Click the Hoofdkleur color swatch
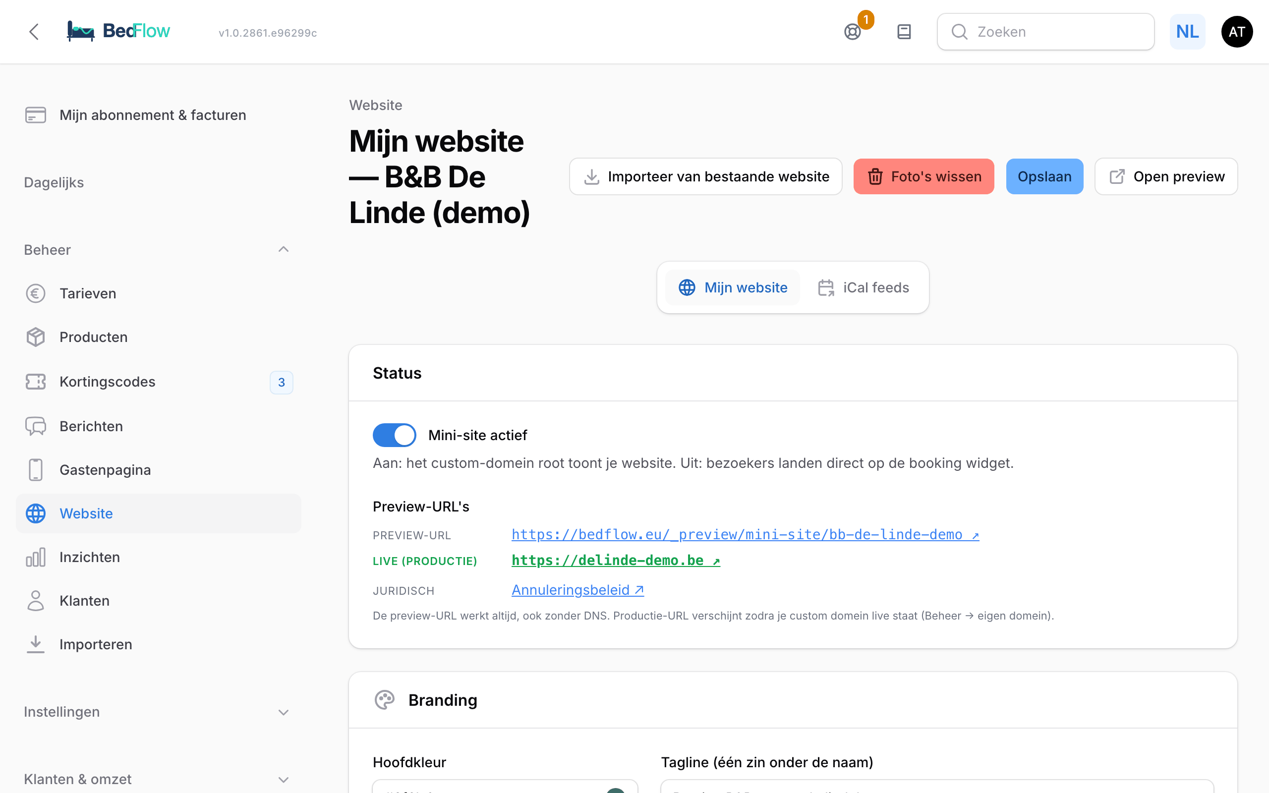The image size is (1269, 793). pos(616,791)
